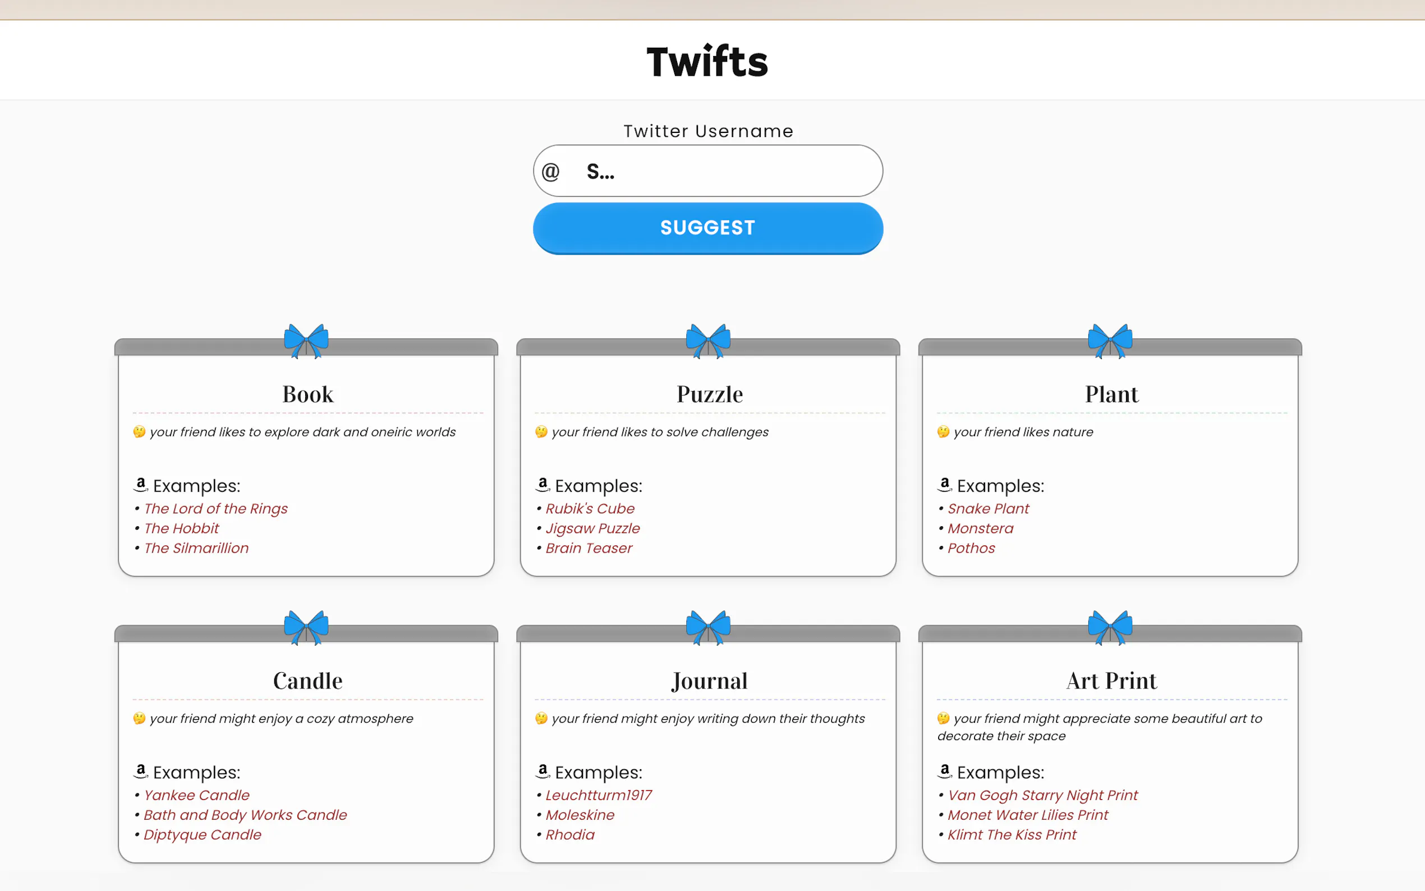Open the Rubik's Cube example link
1425x891 pixels.
590,508
